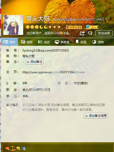Click the last star level icon
The image size is (114, 152).
pyautogui.click(x=59, y=27)
